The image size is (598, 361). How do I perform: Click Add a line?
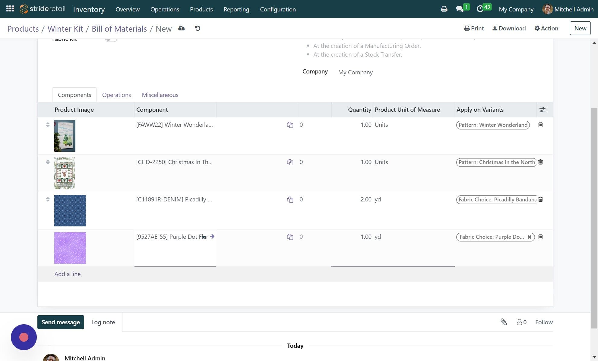pos(67,274)
